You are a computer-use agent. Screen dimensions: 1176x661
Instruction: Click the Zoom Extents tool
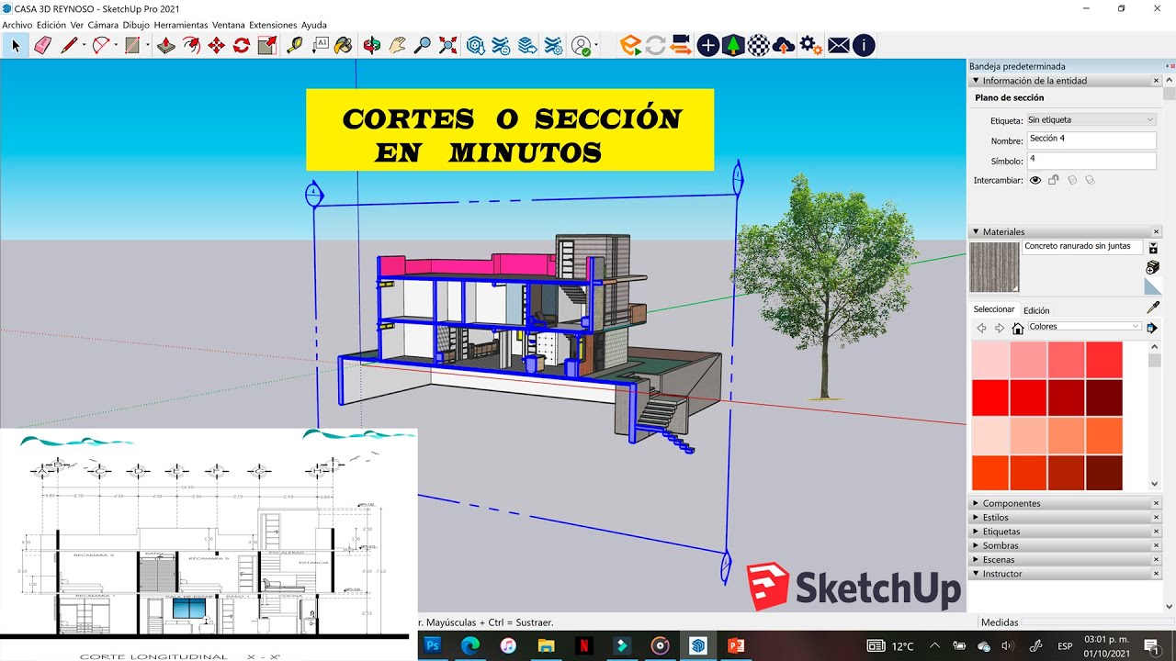coord(447,45)
